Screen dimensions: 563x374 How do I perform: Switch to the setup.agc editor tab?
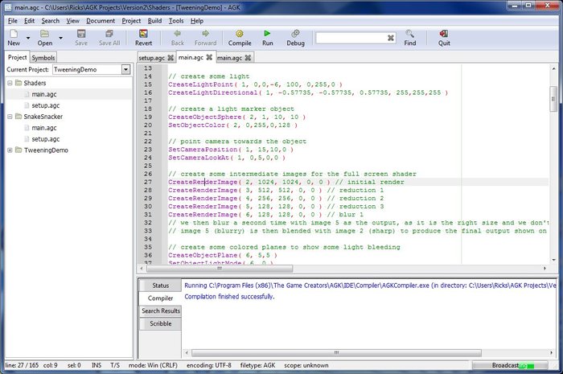151,58
